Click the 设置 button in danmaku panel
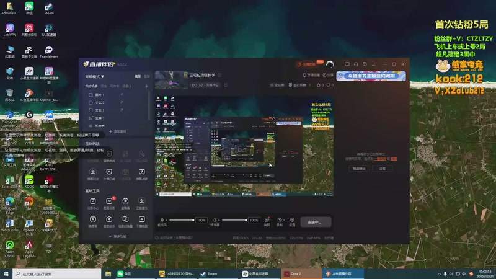This screenshot has width=496, height=279. point(383,169)
